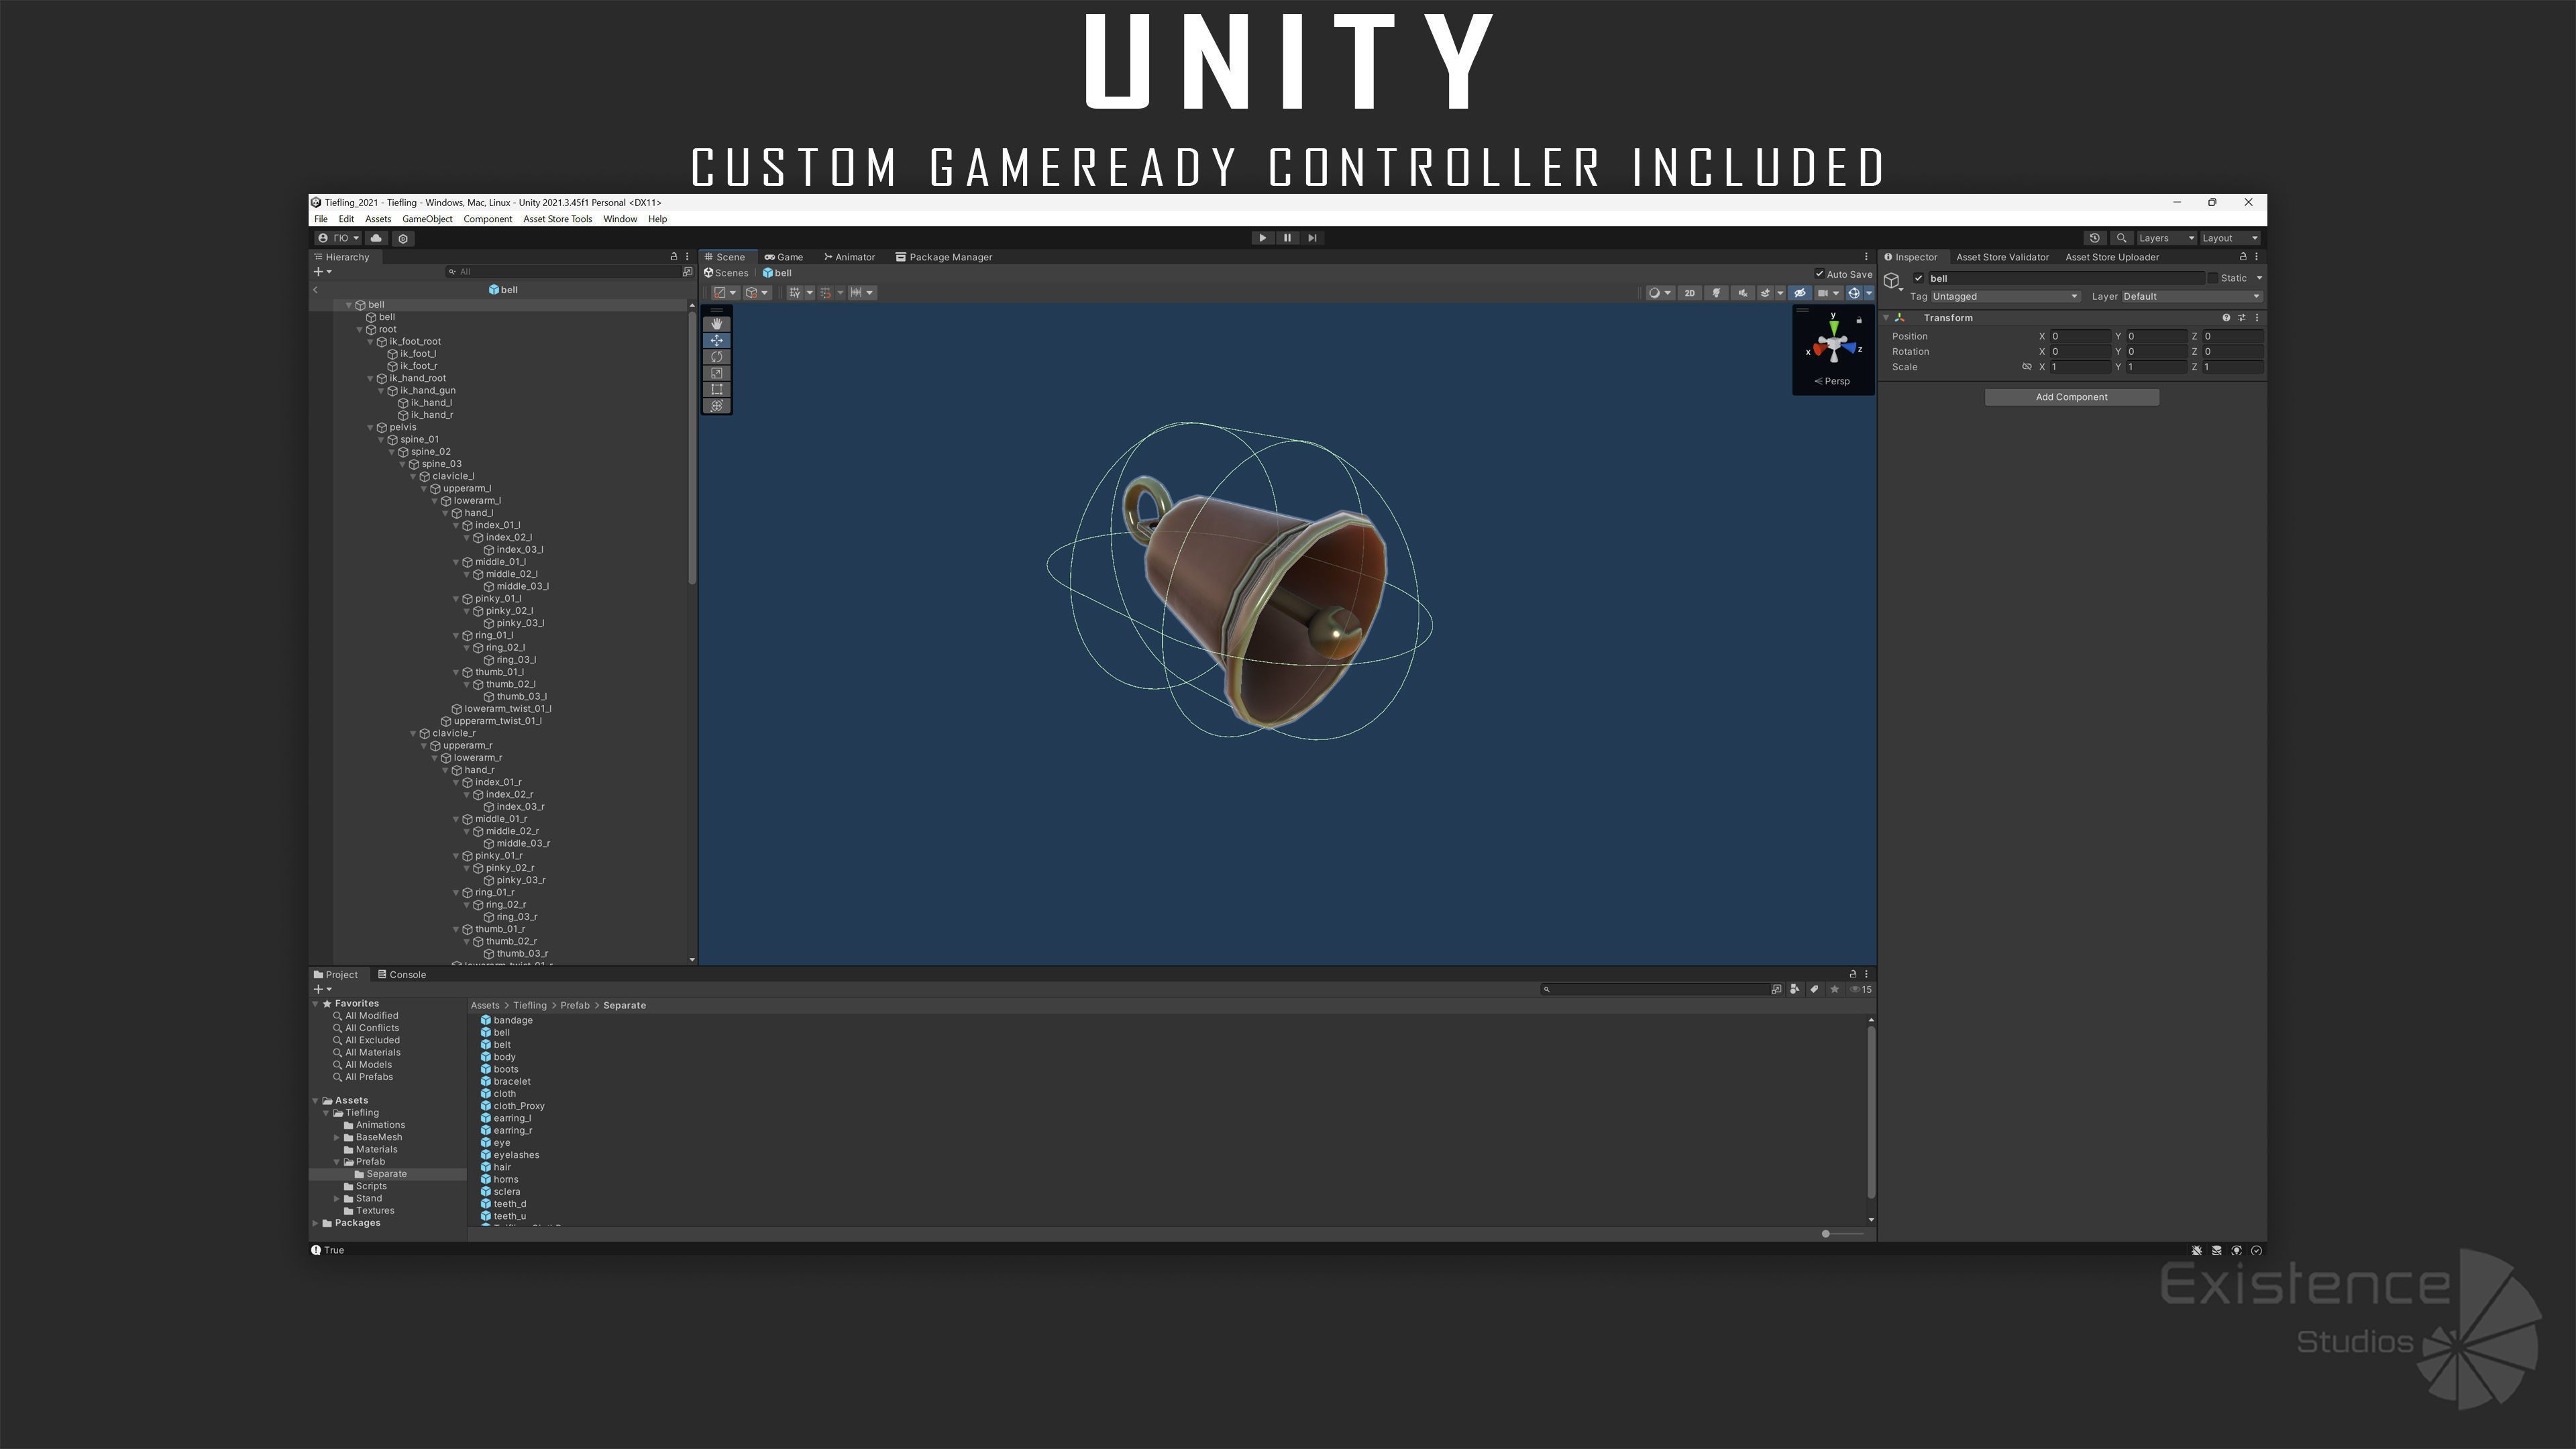
Task: Enable the Static checkbox
Action: point(2212,278)
